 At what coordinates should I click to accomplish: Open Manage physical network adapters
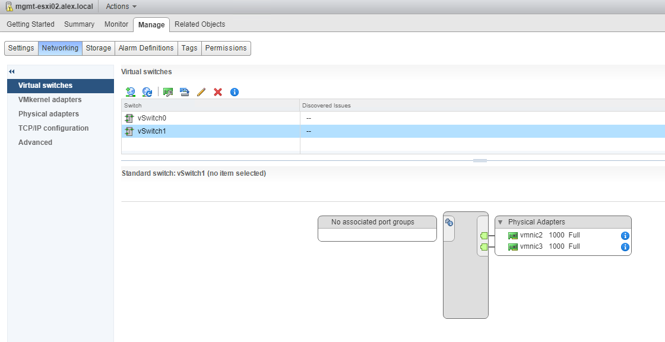168,92
